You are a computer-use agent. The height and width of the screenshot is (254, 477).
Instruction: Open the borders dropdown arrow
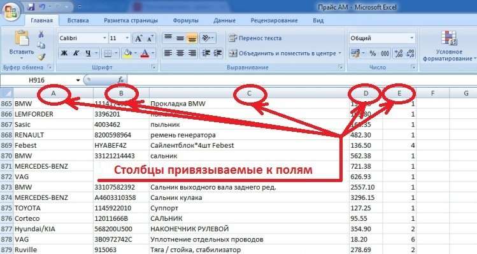pyautogui.click(x=116, y=53)
